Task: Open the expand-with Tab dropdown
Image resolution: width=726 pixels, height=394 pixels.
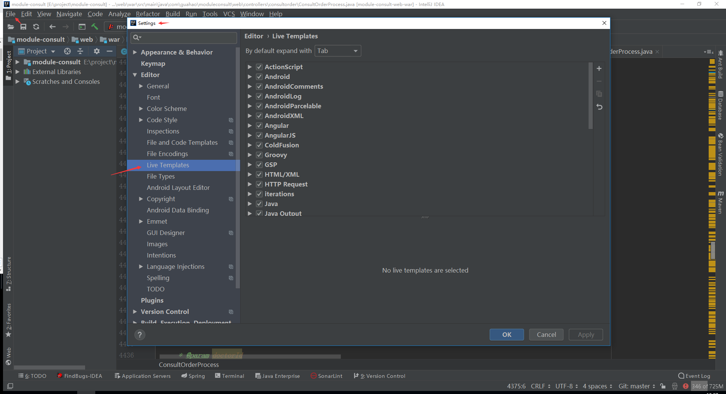Action: point(338,51)
